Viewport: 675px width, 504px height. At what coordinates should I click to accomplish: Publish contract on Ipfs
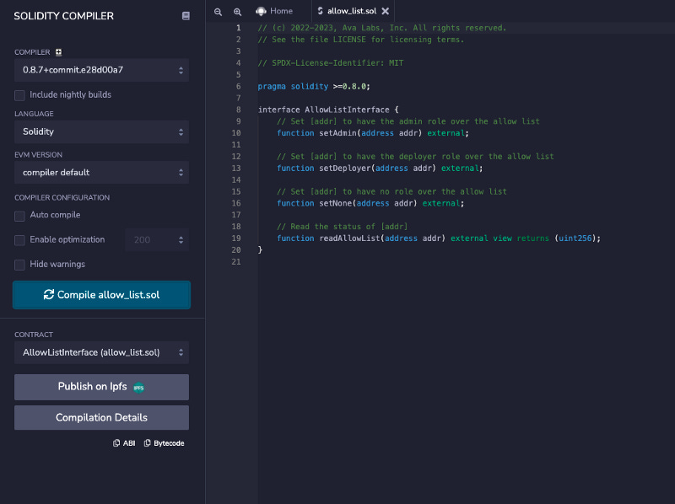101,387
